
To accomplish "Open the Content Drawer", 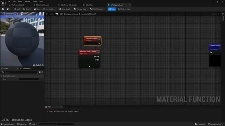I will click(x=8, y=124).
